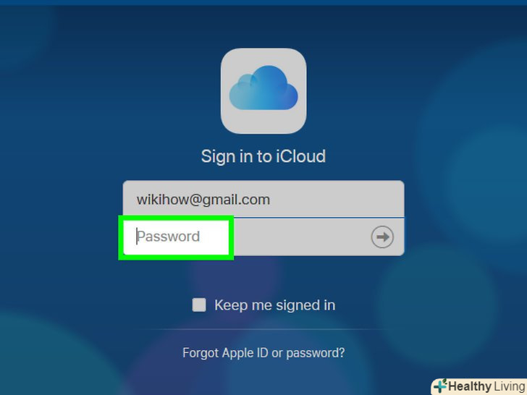Submit sign-in with the arrow button

tap(382, 237)
